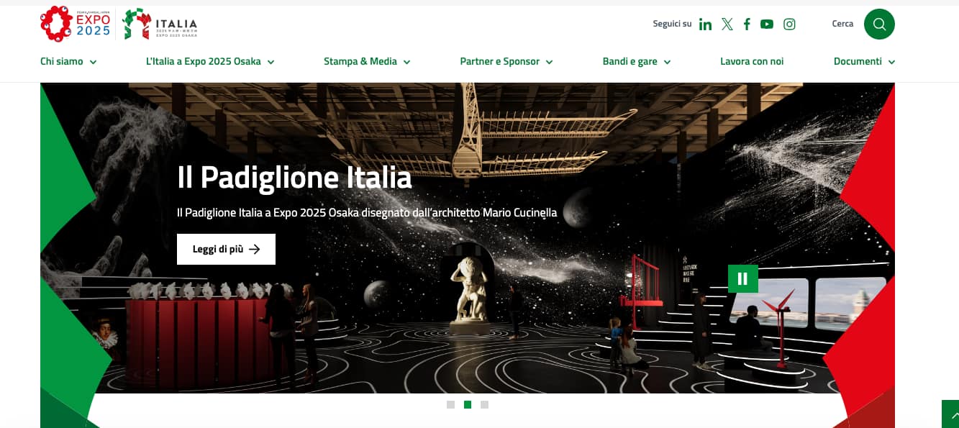Select the third carousel slide dot
Screen dimensions: 959x428
click(x=484, y=405)
